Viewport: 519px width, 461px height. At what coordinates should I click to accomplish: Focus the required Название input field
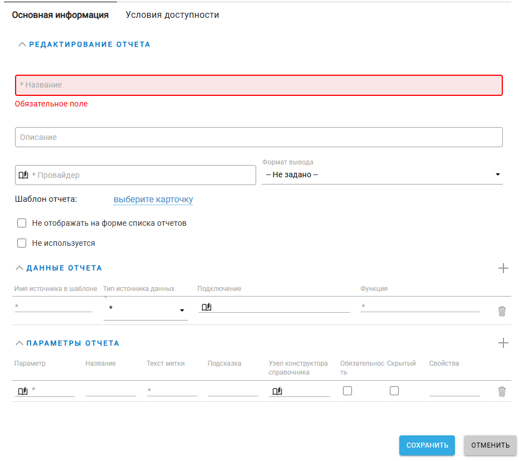(258, 85)
